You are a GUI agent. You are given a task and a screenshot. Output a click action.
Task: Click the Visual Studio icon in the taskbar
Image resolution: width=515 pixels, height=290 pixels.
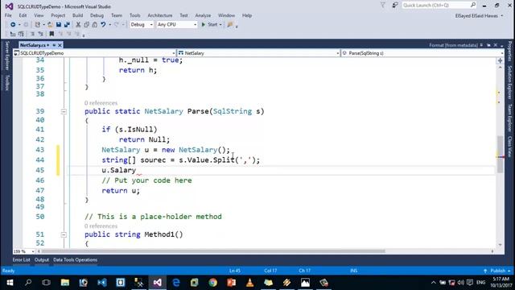pyautogui.click(x=157, y=283)
